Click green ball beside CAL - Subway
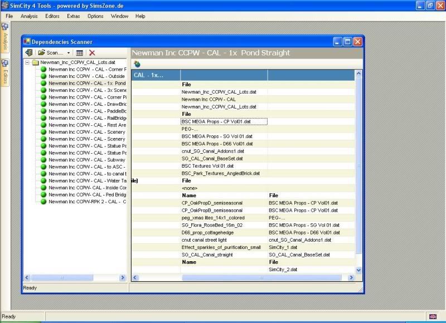The height and width of the screenshot is (323, 446). tap(43, 160)
